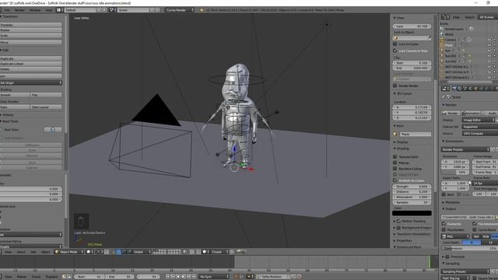Open the pivot point selector icon

pyautogui.click(x=100, y=252)
